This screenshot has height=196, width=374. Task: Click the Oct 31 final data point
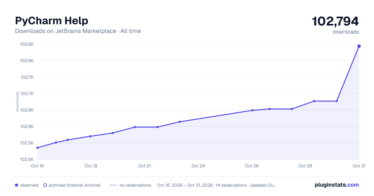359,46
